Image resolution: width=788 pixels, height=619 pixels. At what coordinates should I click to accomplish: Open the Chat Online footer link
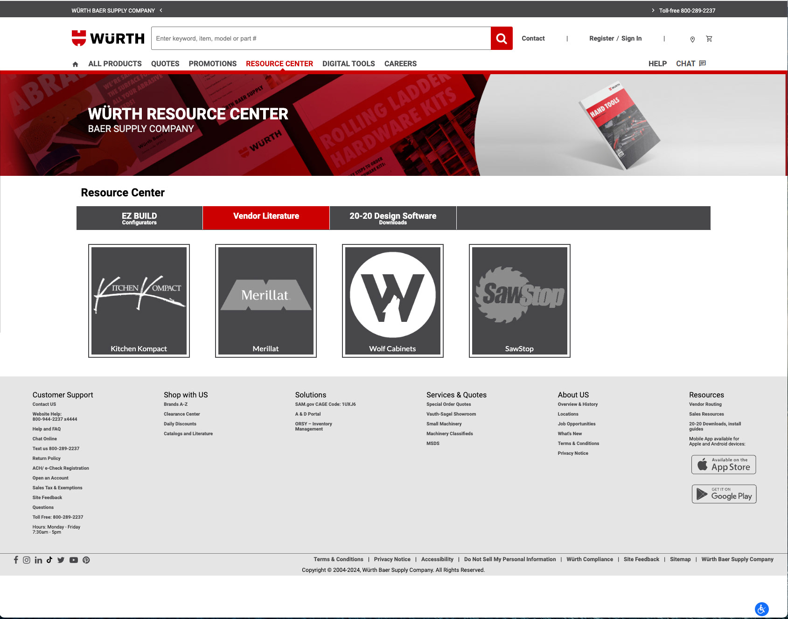point(45,439)
